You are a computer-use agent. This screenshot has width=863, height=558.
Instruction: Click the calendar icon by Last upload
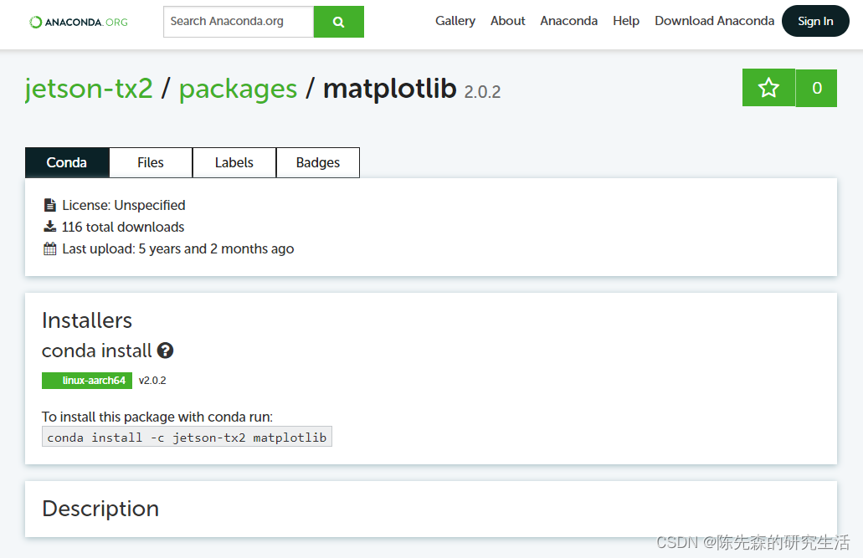[50, 248]
